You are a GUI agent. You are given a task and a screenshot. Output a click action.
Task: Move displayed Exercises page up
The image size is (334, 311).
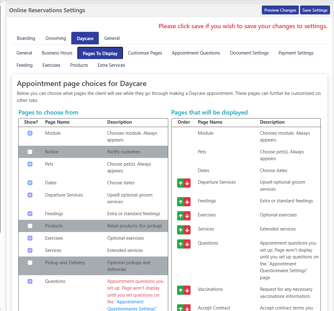pyautogui.click(x=180, y=216)
